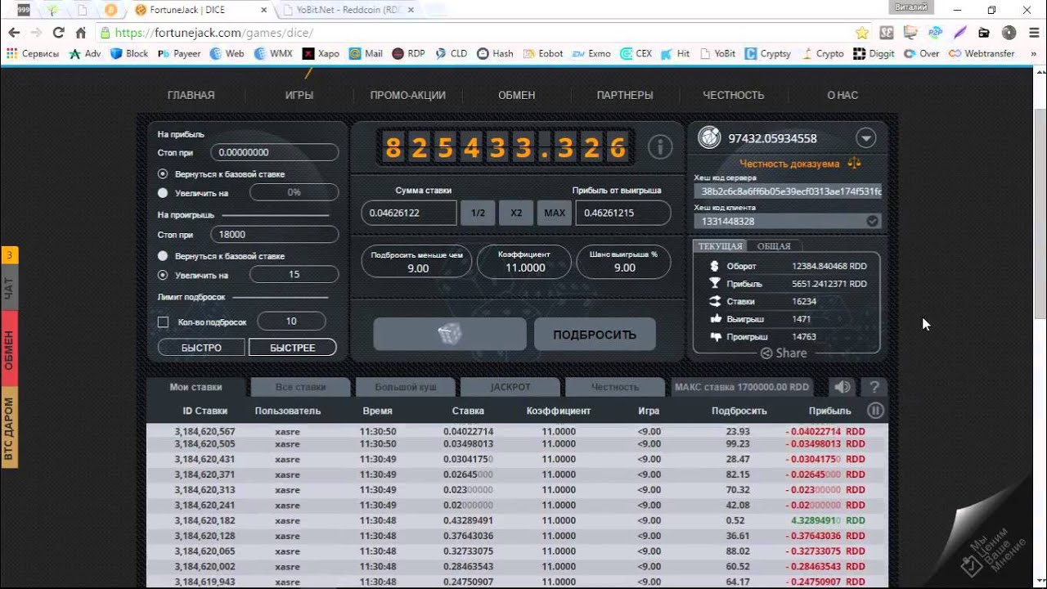
Task: Click the provably fair scales icon
Action: coord(854,163)
